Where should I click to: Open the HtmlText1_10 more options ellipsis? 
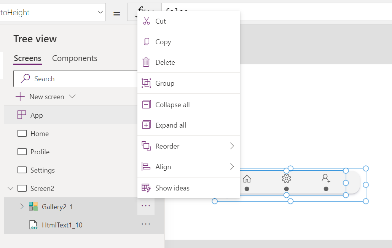(146, 224)
